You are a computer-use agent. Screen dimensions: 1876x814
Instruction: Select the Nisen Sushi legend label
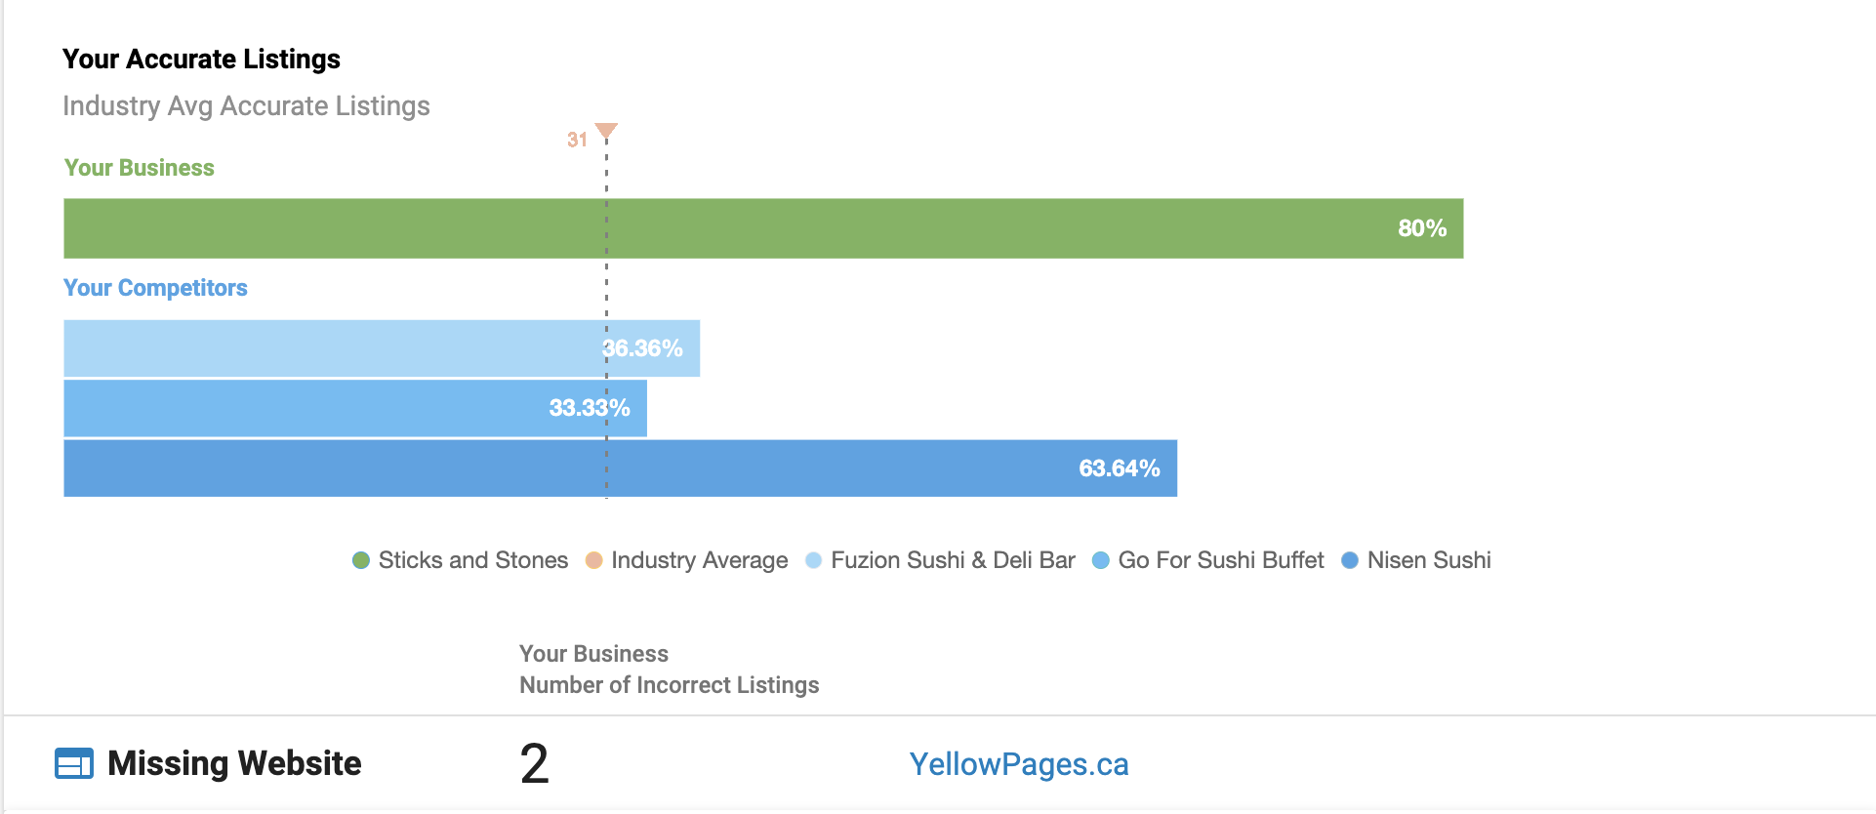(x=1429, y=560)
